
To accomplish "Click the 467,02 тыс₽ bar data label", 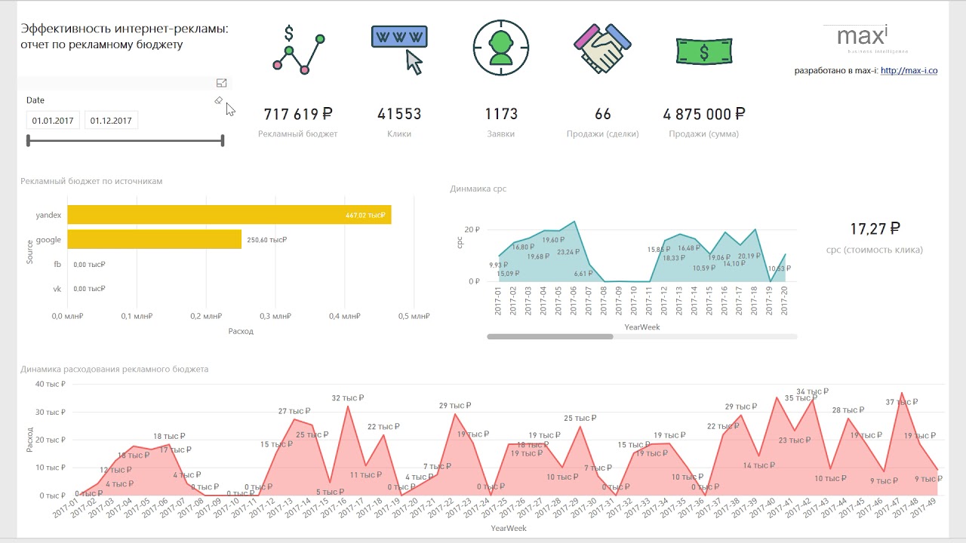I will tap(366, 216).
